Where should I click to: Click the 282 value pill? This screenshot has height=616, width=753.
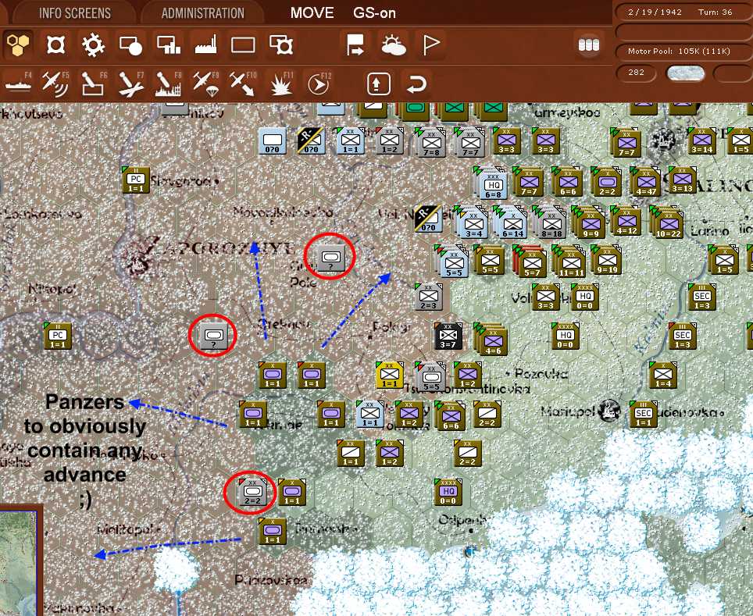(637, 73)
